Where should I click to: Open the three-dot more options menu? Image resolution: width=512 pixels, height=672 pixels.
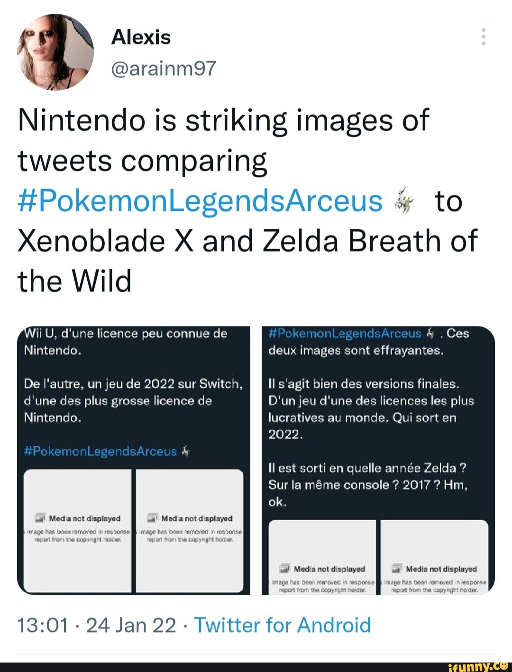(483, 36)
